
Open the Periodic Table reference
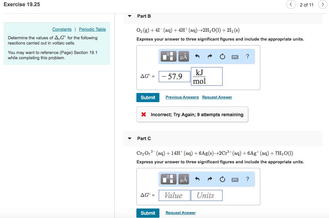point(92,29)
